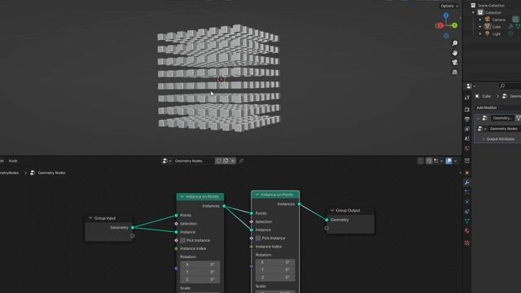The width and height of the screenshot is (521, 293).
Task: Click the Cube modifier wrench icon in outliner
Action: [511, 27]
